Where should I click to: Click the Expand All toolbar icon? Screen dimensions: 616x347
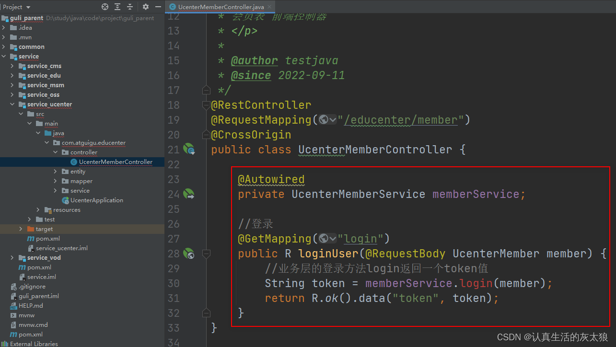click(117, 7)
